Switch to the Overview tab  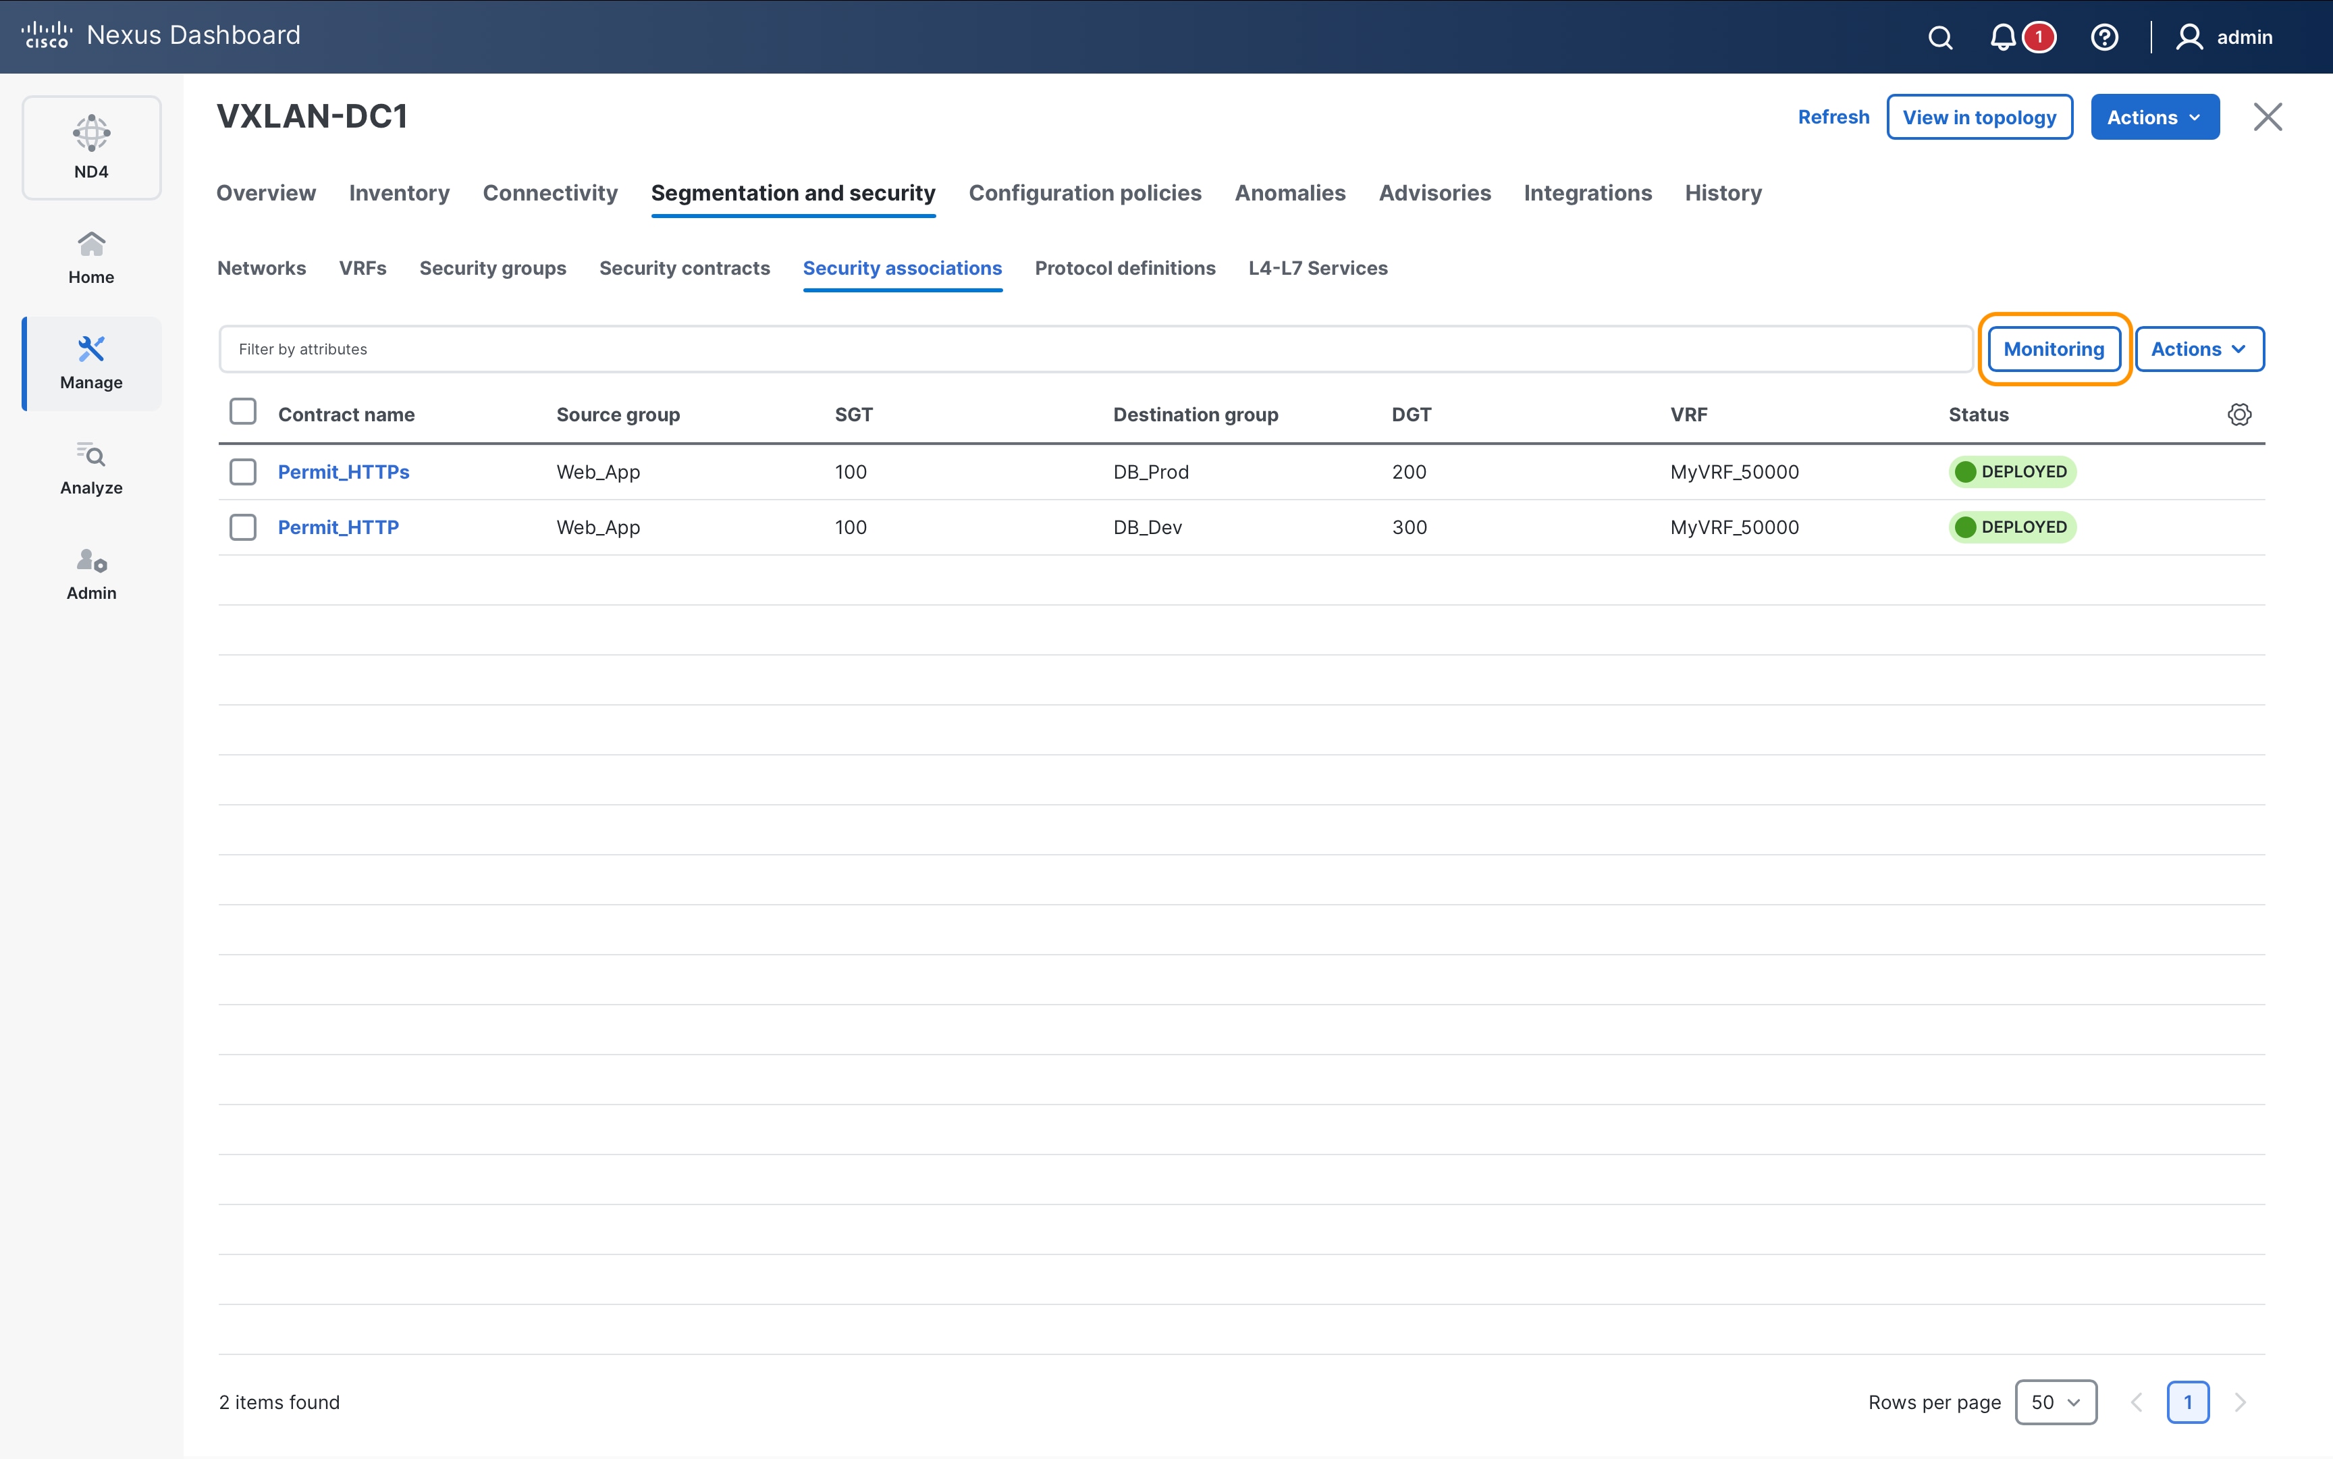(x=266, y=193)
